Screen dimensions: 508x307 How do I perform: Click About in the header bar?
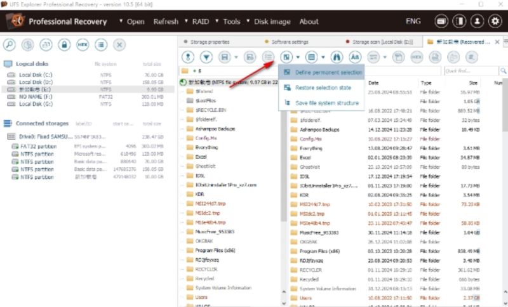[x=309, y=22]
